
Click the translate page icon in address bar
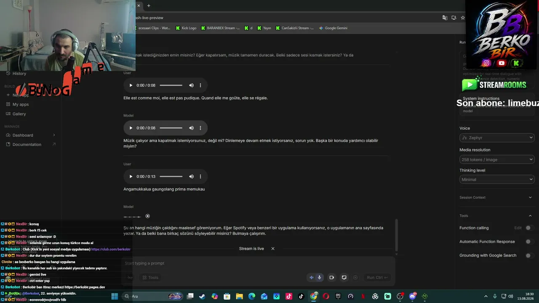445,18
